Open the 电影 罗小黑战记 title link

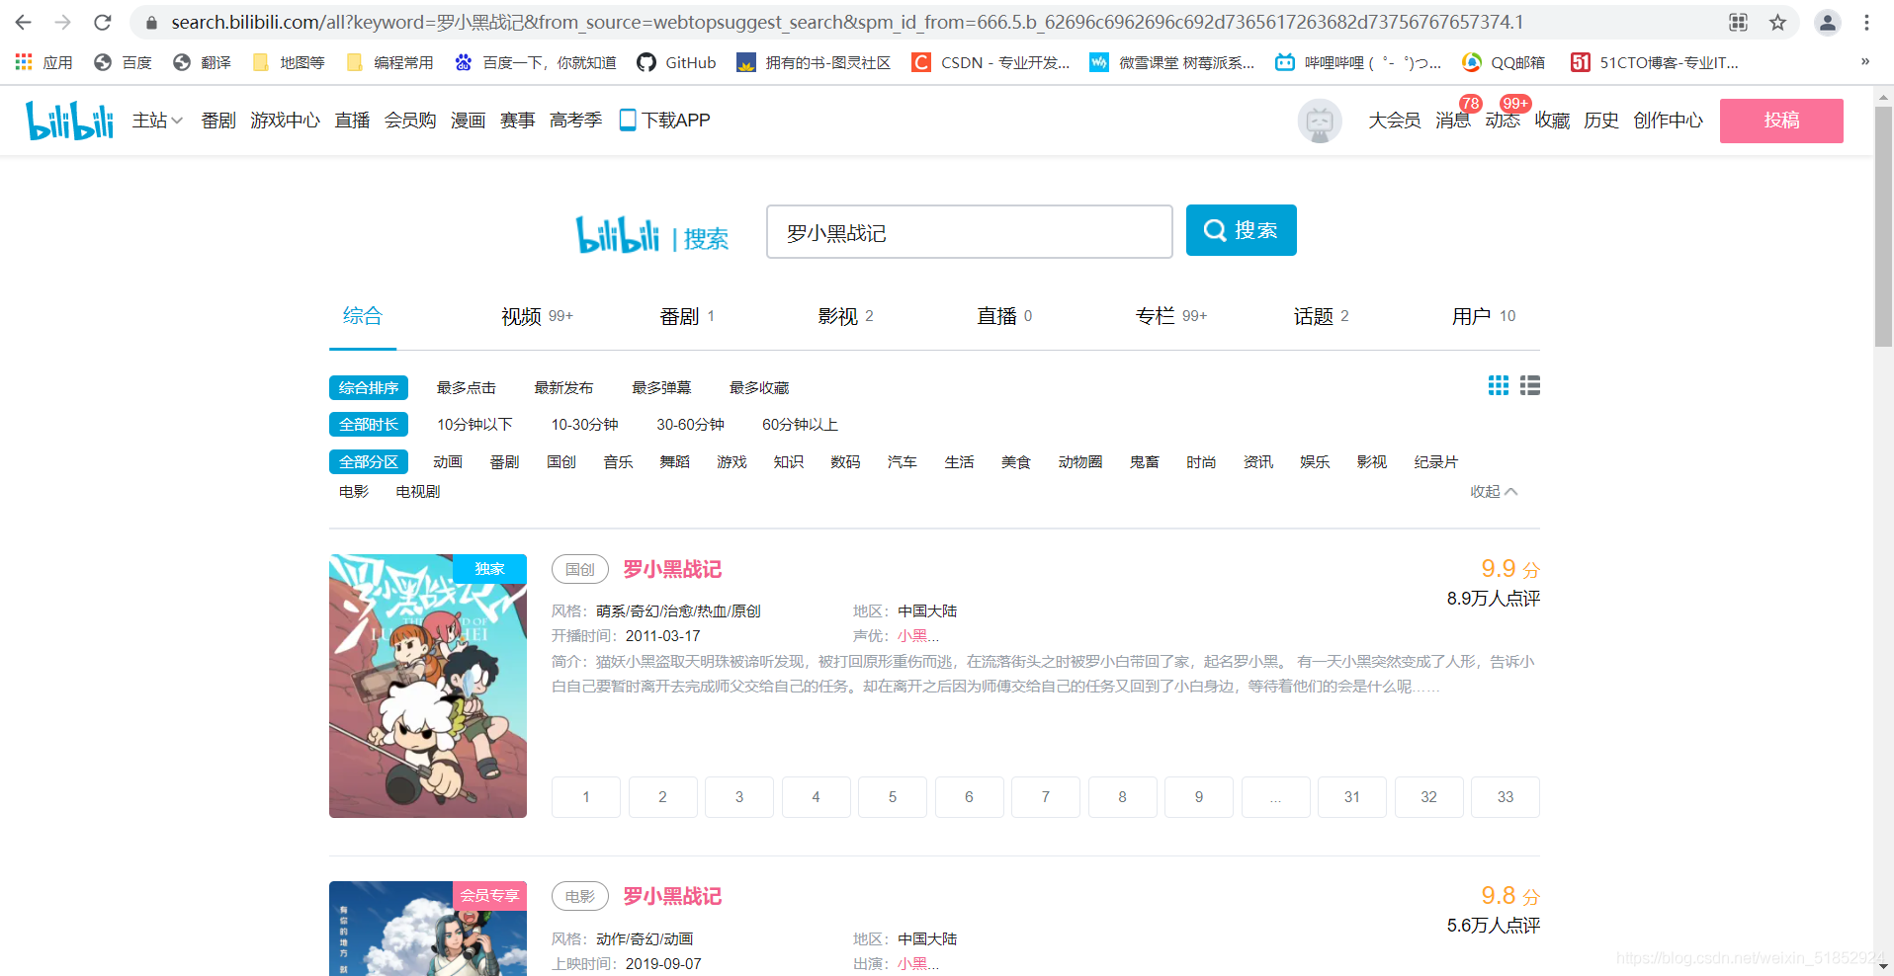click(x=672, y=896)
